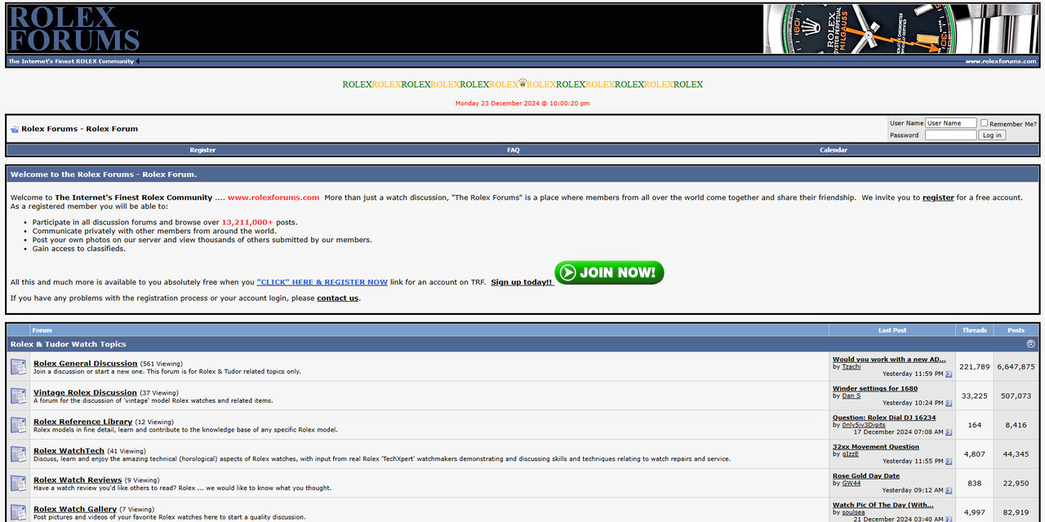Click the 13,211,000+ posts figure
Viewport: 1045px width, 522px height.
coord(247,223)
